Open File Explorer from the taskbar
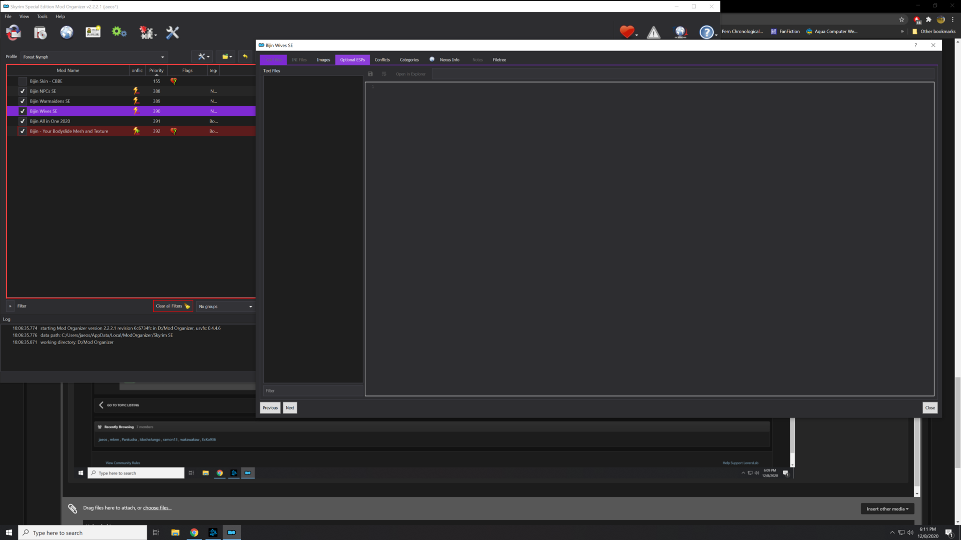Viewport: 961px width, 540px height. coord(175,532)
